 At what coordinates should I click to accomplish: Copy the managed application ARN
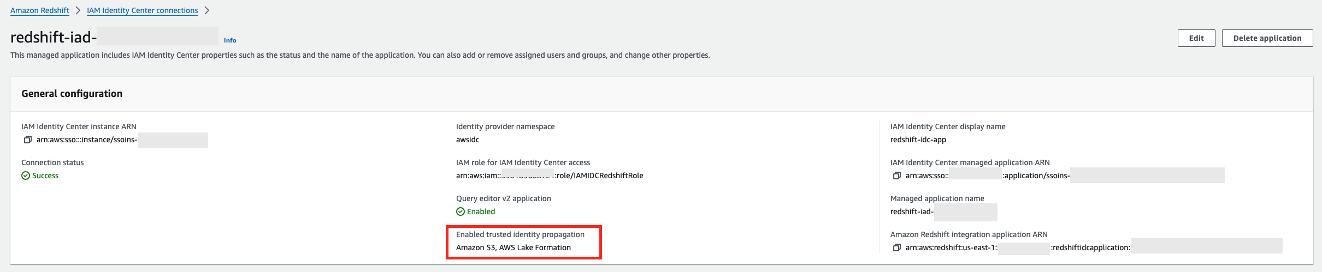point(896,176)
